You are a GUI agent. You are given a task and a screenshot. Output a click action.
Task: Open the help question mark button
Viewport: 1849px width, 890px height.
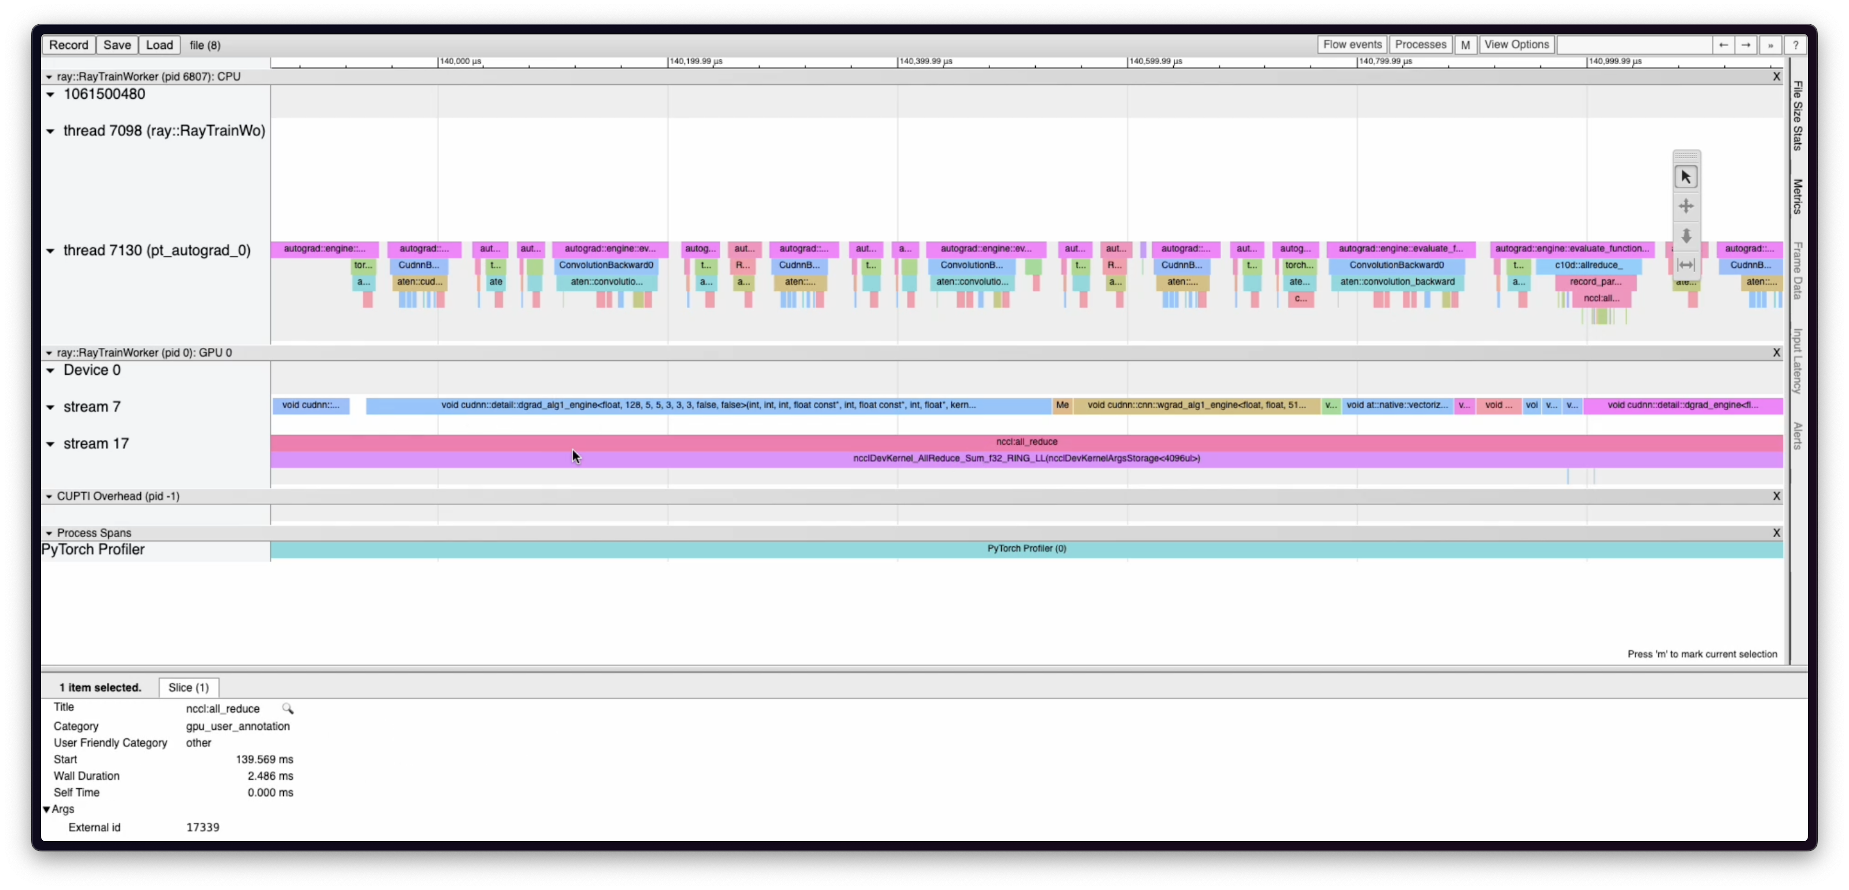click(1795, 45)
